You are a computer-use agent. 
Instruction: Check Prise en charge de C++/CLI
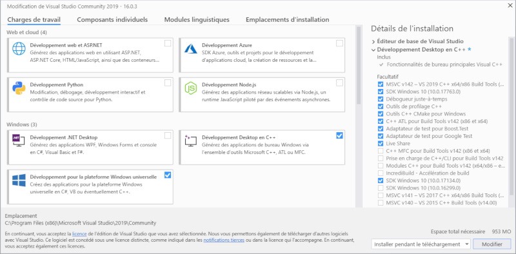point(381,158)
